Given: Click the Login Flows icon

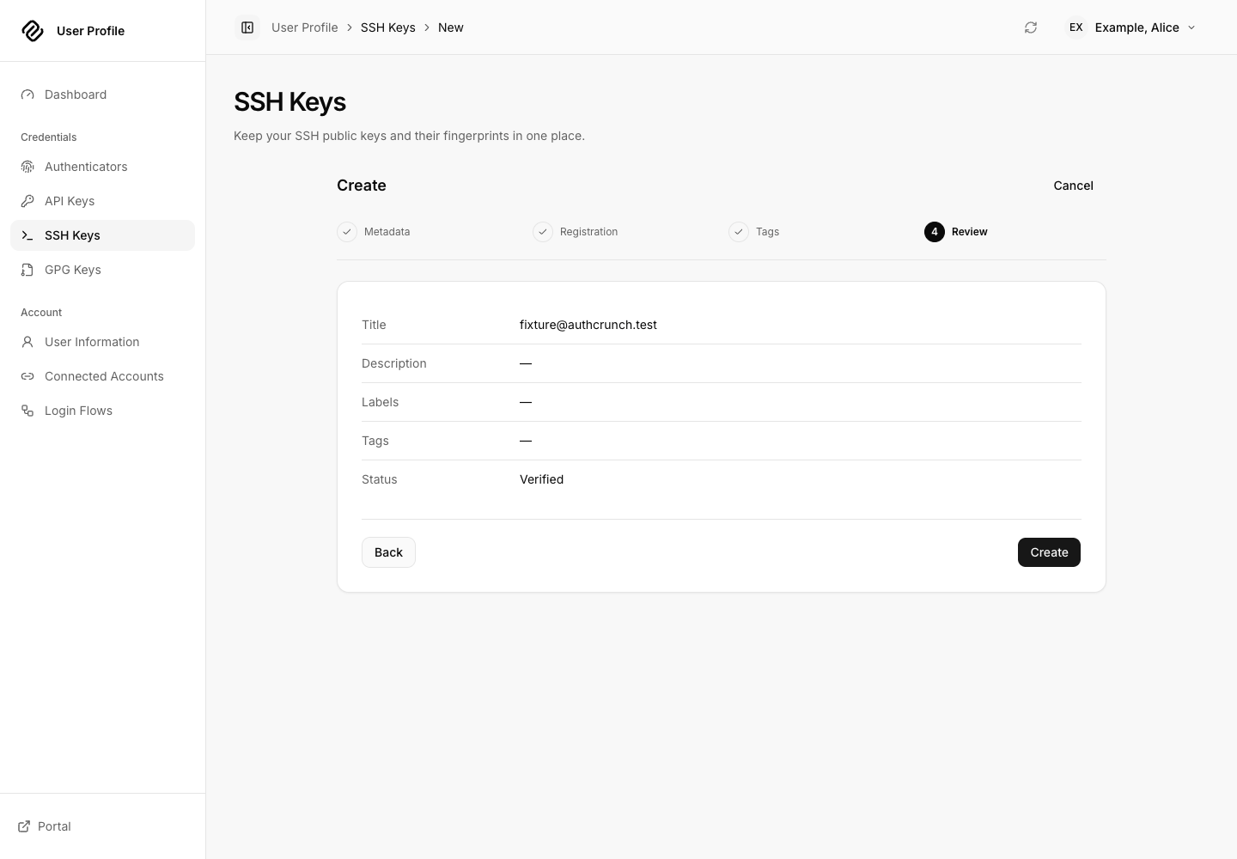Looking at the screenshot, I should (27, 411).
